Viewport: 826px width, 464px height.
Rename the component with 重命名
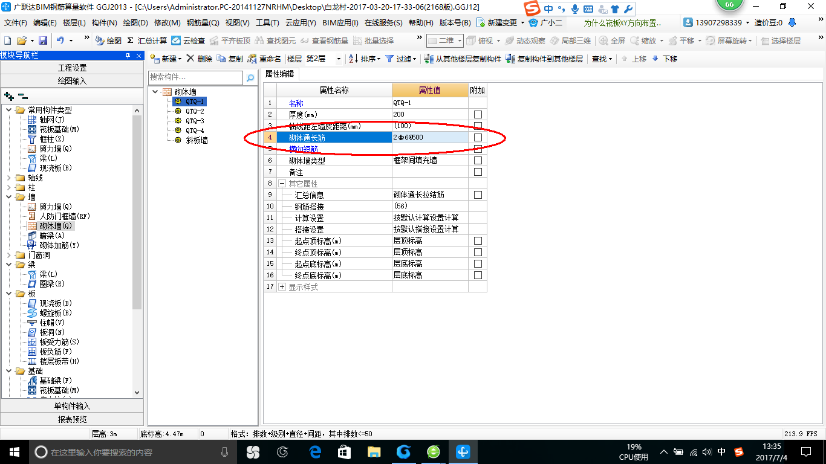(x=264, y=59)
